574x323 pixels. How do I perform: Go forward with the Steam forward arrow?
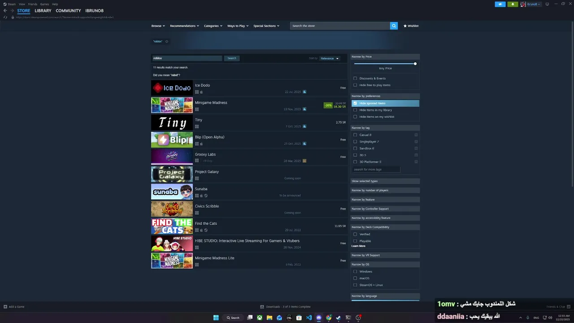click(x=12, y=11)
